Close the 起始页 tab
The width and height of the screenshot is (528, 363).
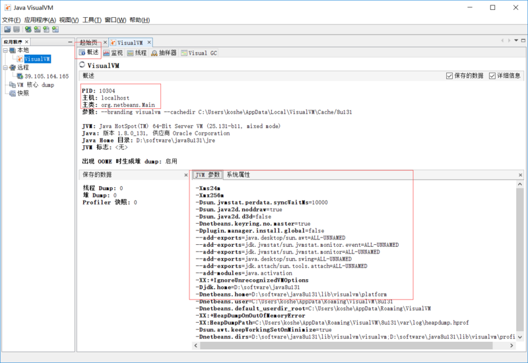[x=105, y=42]
